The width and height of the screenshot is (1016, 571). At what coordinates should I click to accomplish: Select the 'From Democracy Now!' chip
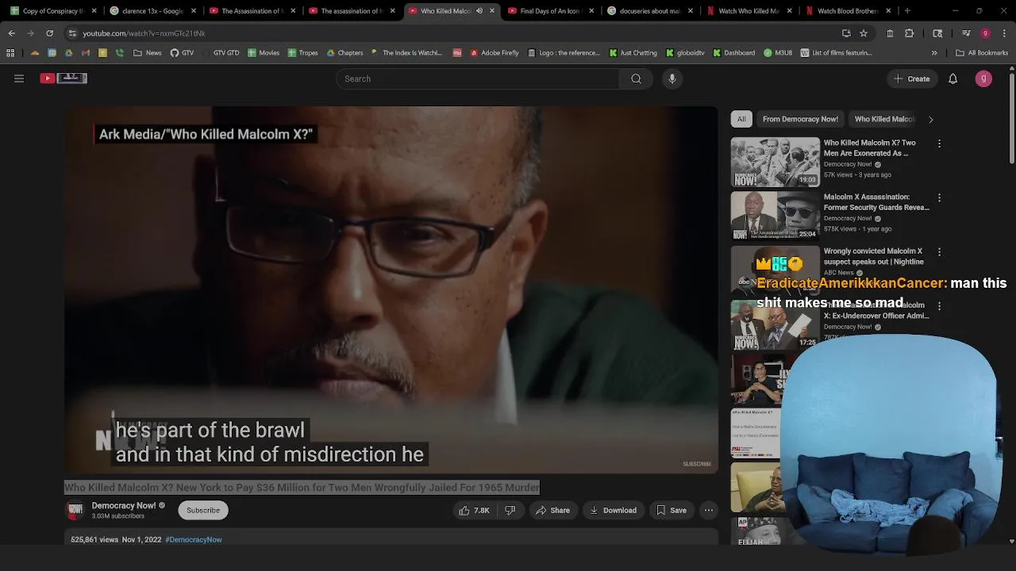(800, 119)
